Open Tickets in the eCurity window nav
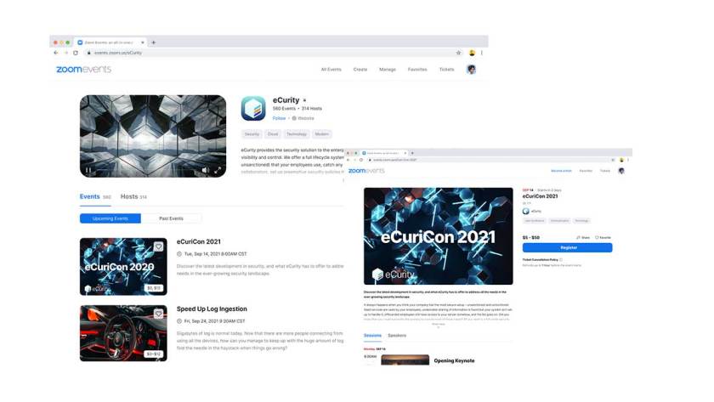 (447, 70)
